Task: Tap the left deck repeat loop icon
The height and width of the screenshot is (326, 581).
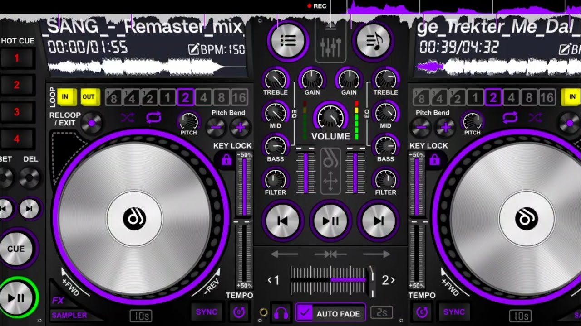Action: (154, 119)
